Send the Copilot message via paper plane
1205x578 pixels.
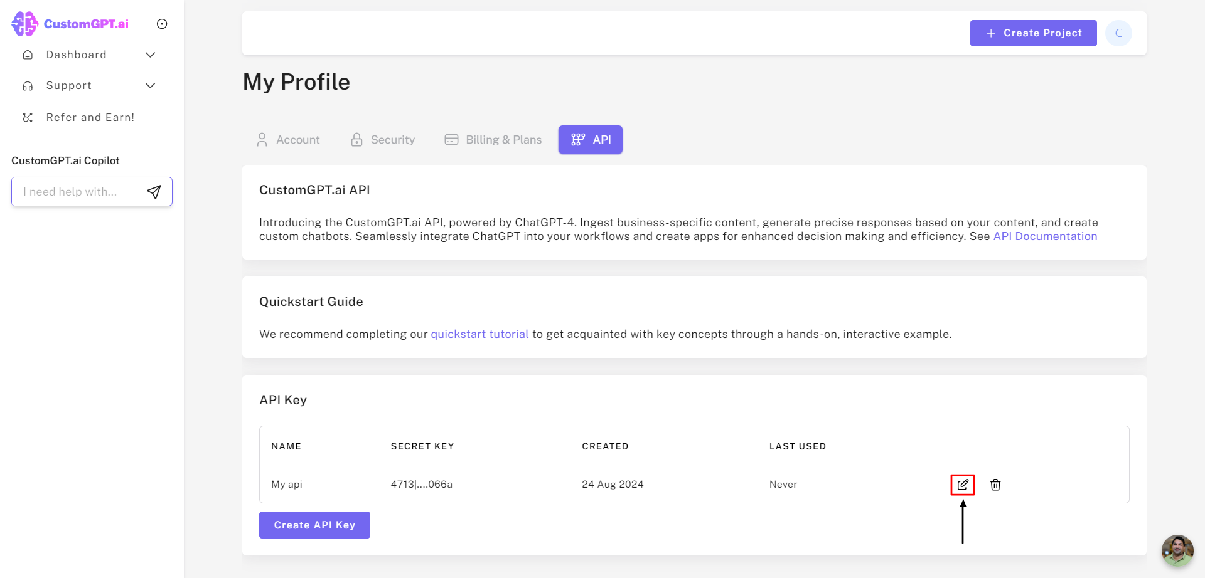click(154, 192)
